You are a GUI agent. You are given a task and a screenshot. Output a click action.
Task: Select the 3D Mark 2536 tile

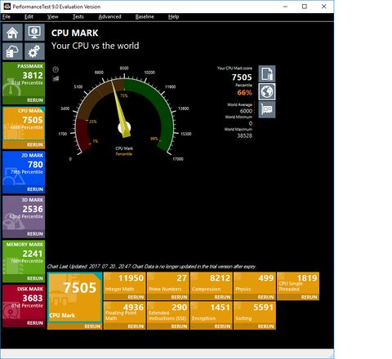tap(24, 213)
